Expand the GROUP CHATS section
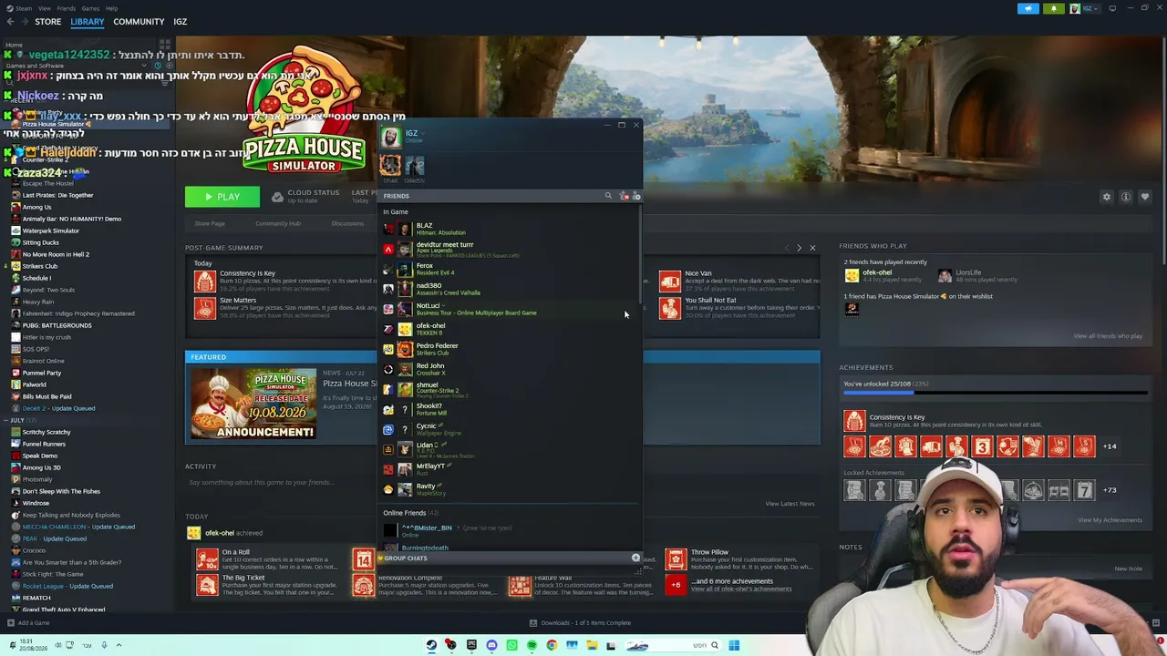This screenshot has height=656, width=1167. pyautogui.click(x=405, y=559)
